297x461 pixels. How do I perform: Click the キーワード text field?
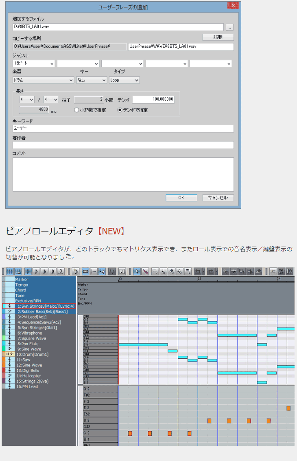point(123,128)
